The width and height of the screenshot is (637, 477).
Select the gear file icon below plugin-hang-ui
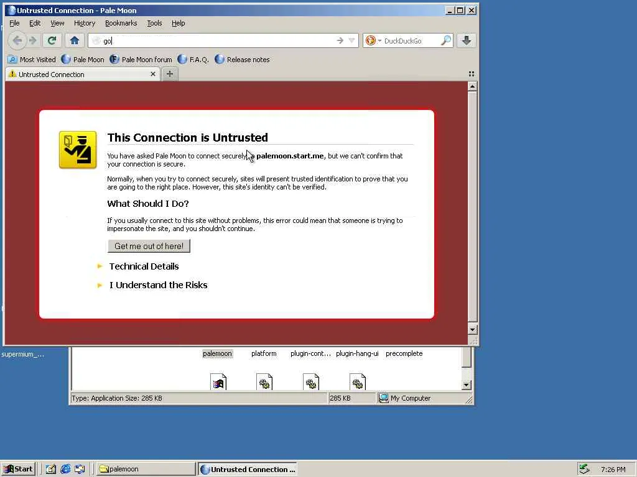358,382
